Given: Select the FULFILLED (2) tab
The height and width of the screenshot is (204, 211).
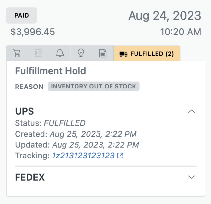Looking at the screenshot, I should (147, 53).
